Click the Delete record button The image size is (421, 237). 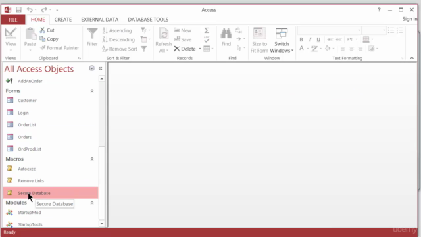(185, 49)
